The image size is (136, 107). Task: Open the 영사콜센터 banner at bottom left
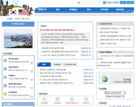18,105
